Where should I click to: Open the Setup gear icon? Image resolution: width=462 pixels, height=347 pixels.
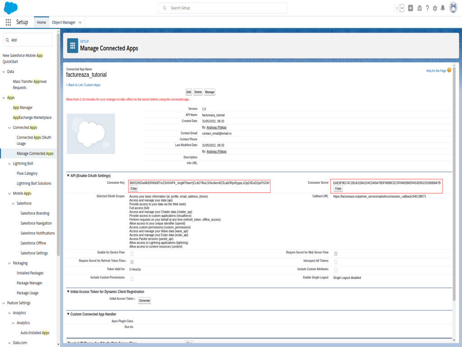[434, 8]
